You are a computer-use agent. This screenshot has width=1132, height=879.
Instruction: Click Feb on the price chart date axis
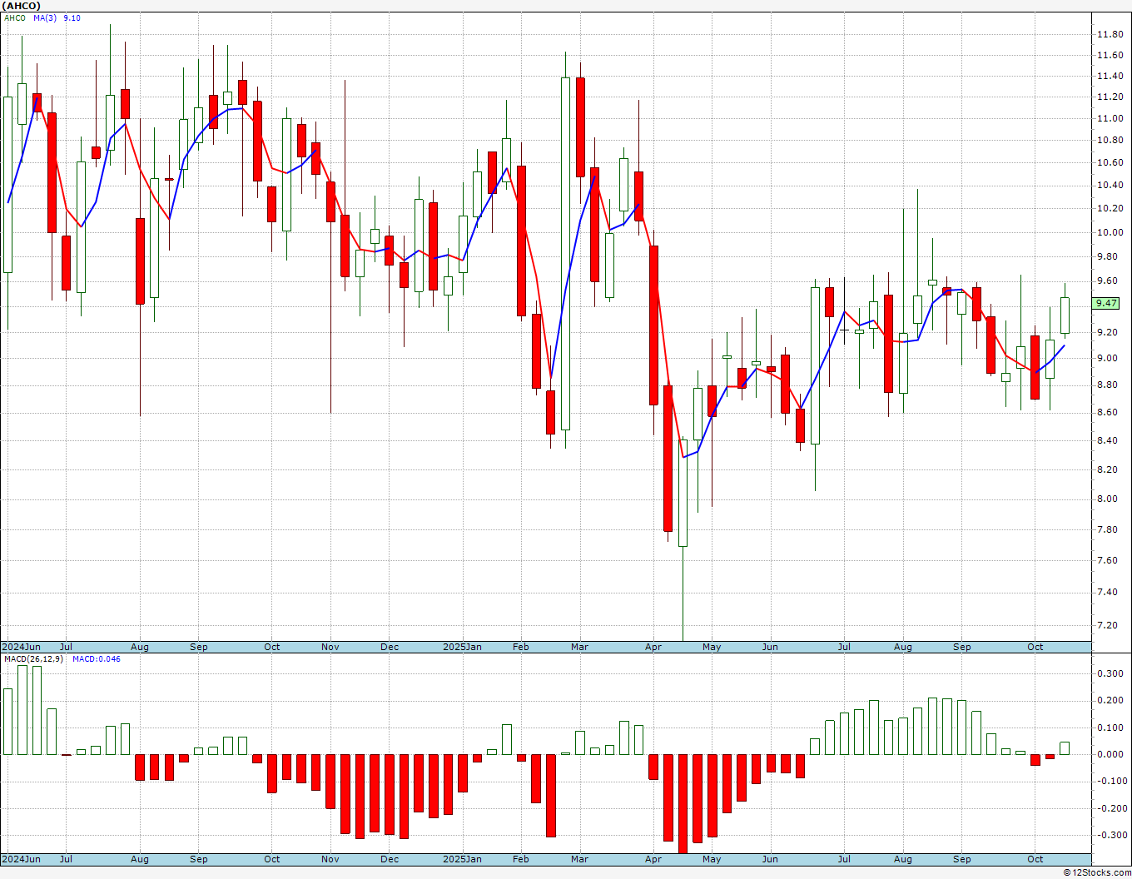pyautogui.click(x=521, y=647)
